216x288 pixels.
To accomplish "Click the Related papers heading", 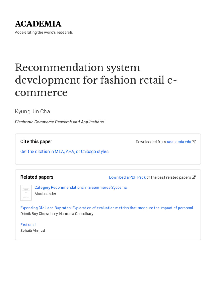I will coord(37,177).
